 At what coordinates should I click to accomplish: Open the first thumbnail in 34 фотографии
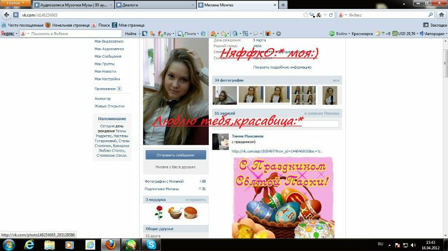[x=225, y=95]
